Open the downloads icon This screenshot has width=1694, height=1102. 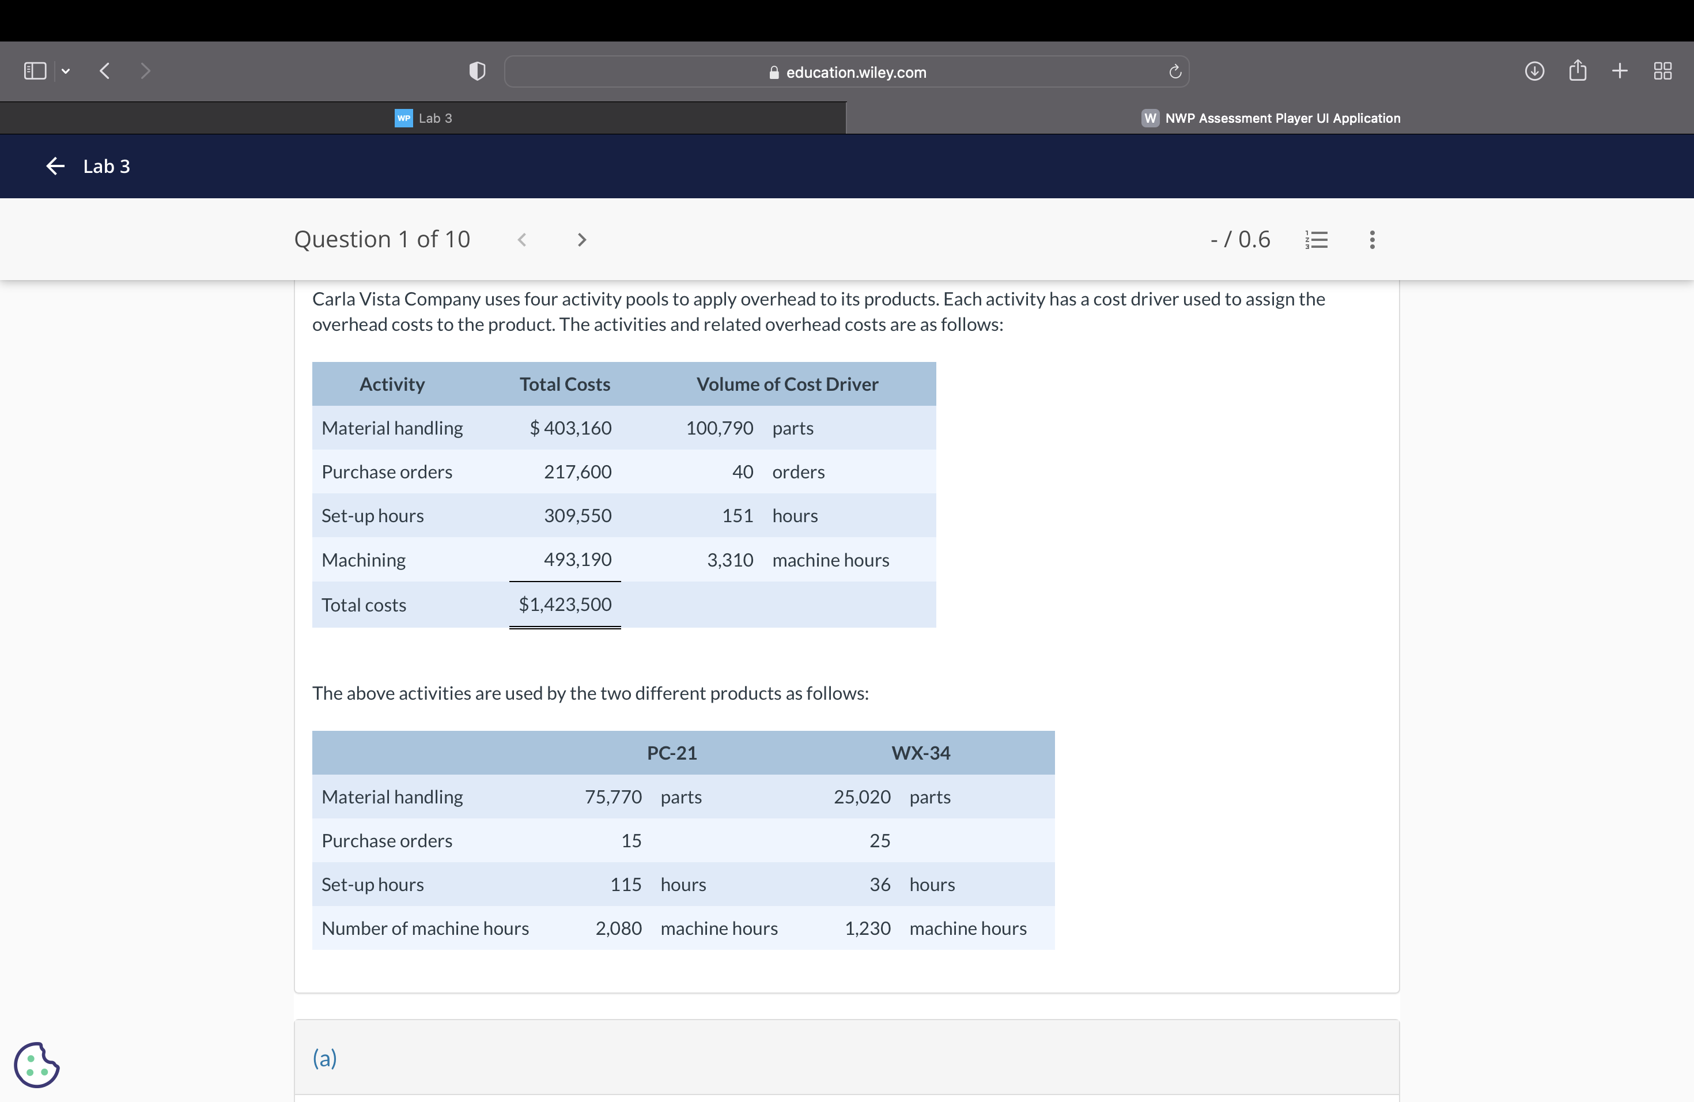[x=1534, y=71]
